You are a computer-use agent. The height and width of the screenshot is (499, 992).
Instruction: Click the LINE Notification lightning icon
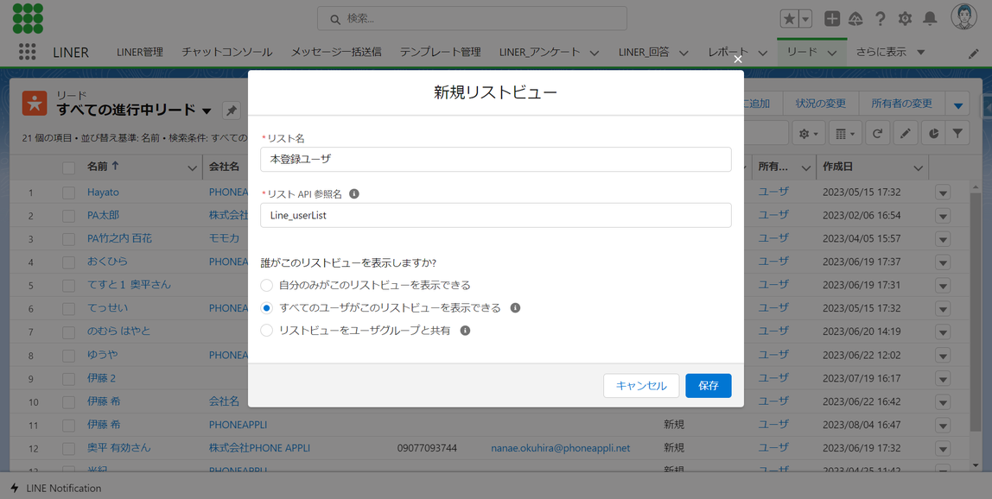coord(15,489)
